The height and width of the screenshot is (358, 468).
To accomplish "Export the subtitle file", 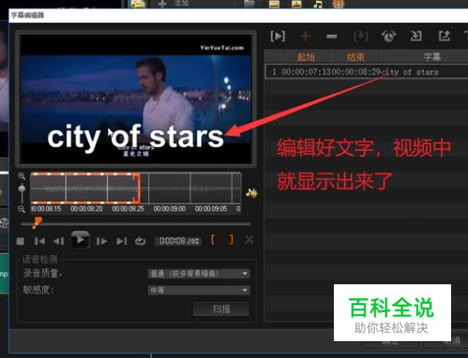I will [444, 36].
